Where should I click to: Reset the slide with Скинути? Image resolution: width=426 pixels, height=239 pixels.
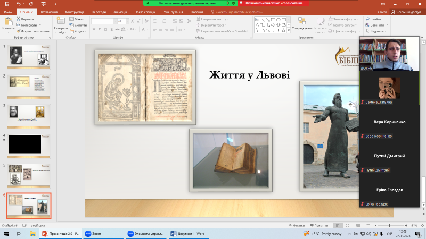78,25
